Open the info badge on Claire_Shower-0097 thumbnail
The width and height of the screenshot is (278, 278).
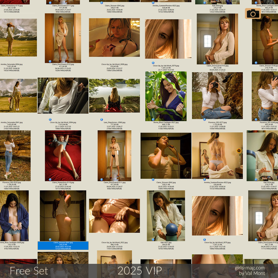coord(50,239)
